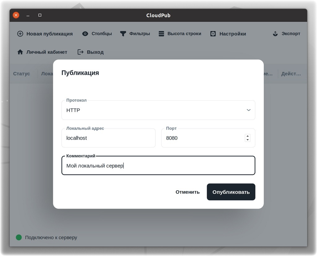Decrease the port number with down arrow

click(247, 140)
